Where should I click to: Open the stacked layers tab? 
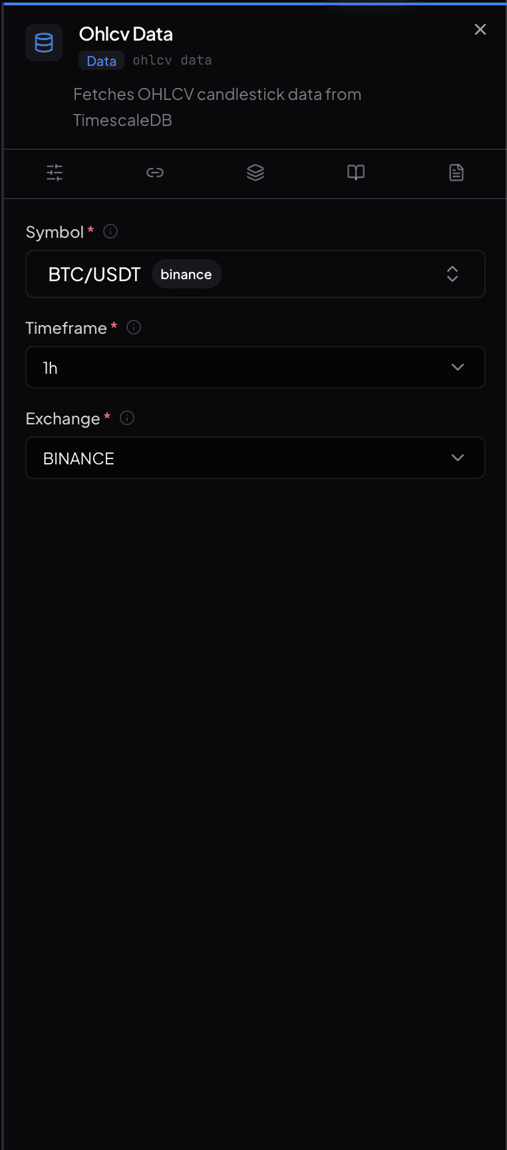click(x=255, y=173)
